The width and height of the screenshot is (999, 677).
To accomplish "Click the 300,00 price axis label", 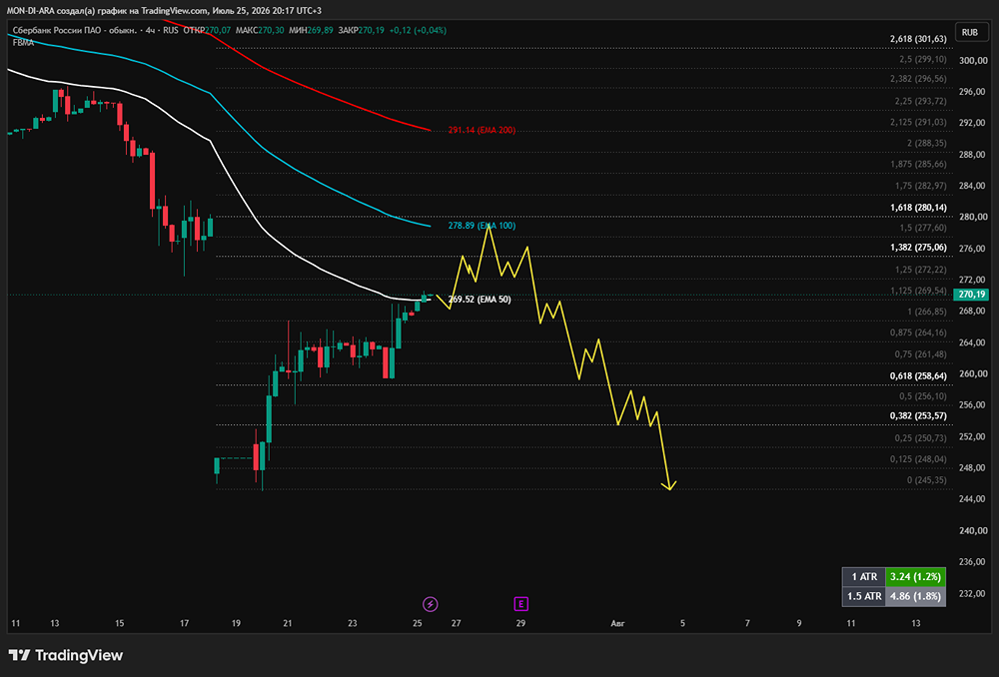I will click(973, 61).
